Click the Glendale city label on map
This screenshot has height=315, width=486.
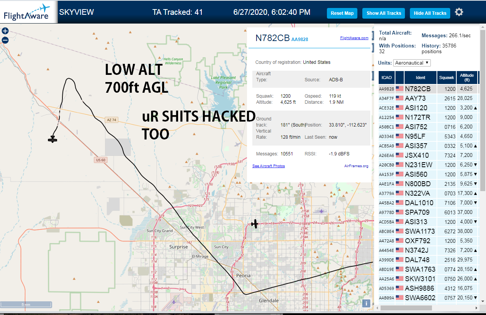(x=269, y=301)
